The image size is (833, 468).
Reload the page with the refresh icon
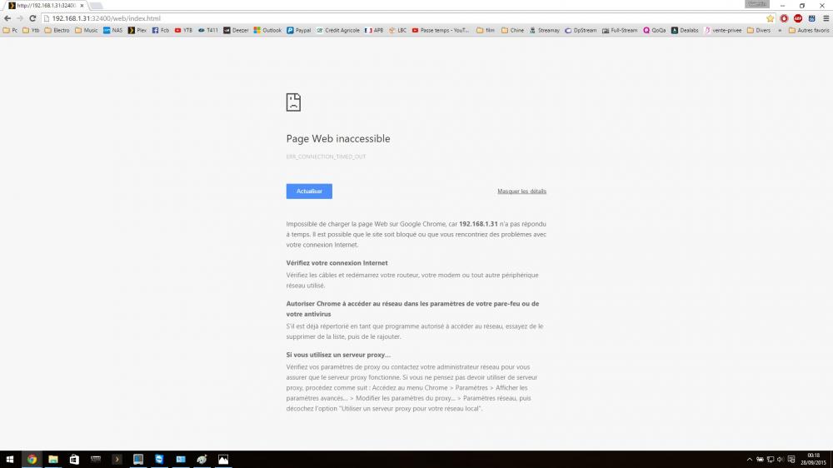[x=32, y=18]
